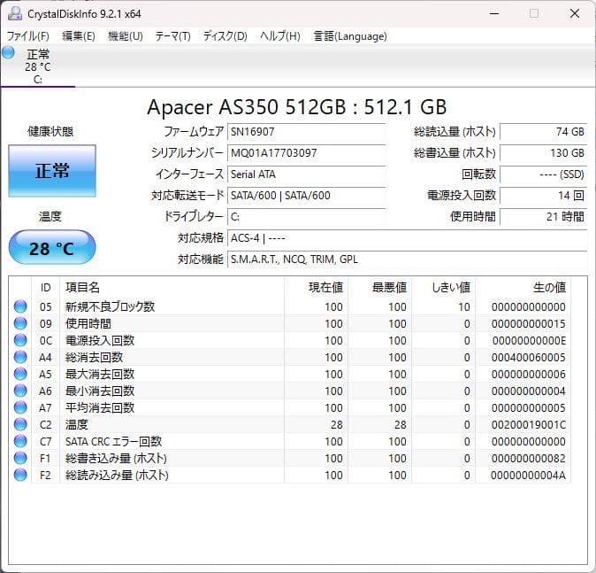Click the status orb for ID 09 row
Image resolution: width=596 pixels, height=573 pixels.
[x=20, y=323]
